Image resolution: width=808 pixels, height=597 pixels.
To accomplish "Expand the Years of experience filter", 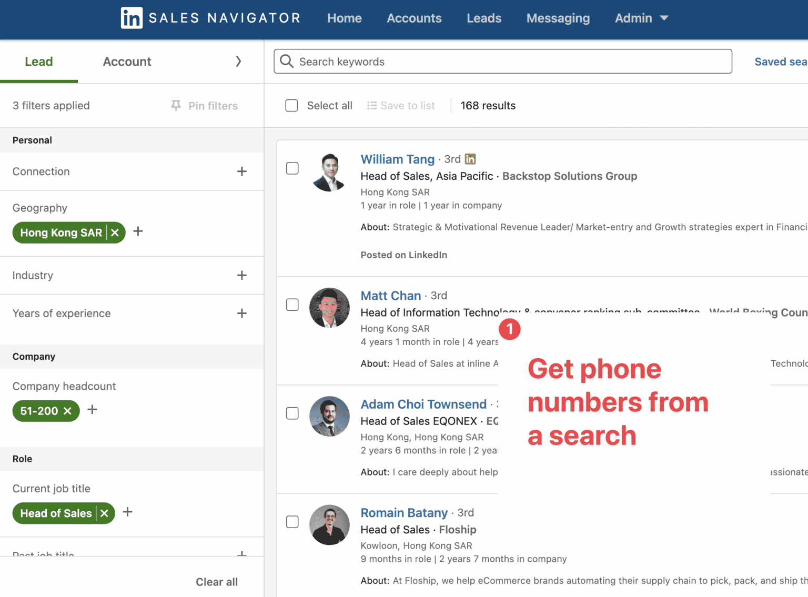I will 241,313.
